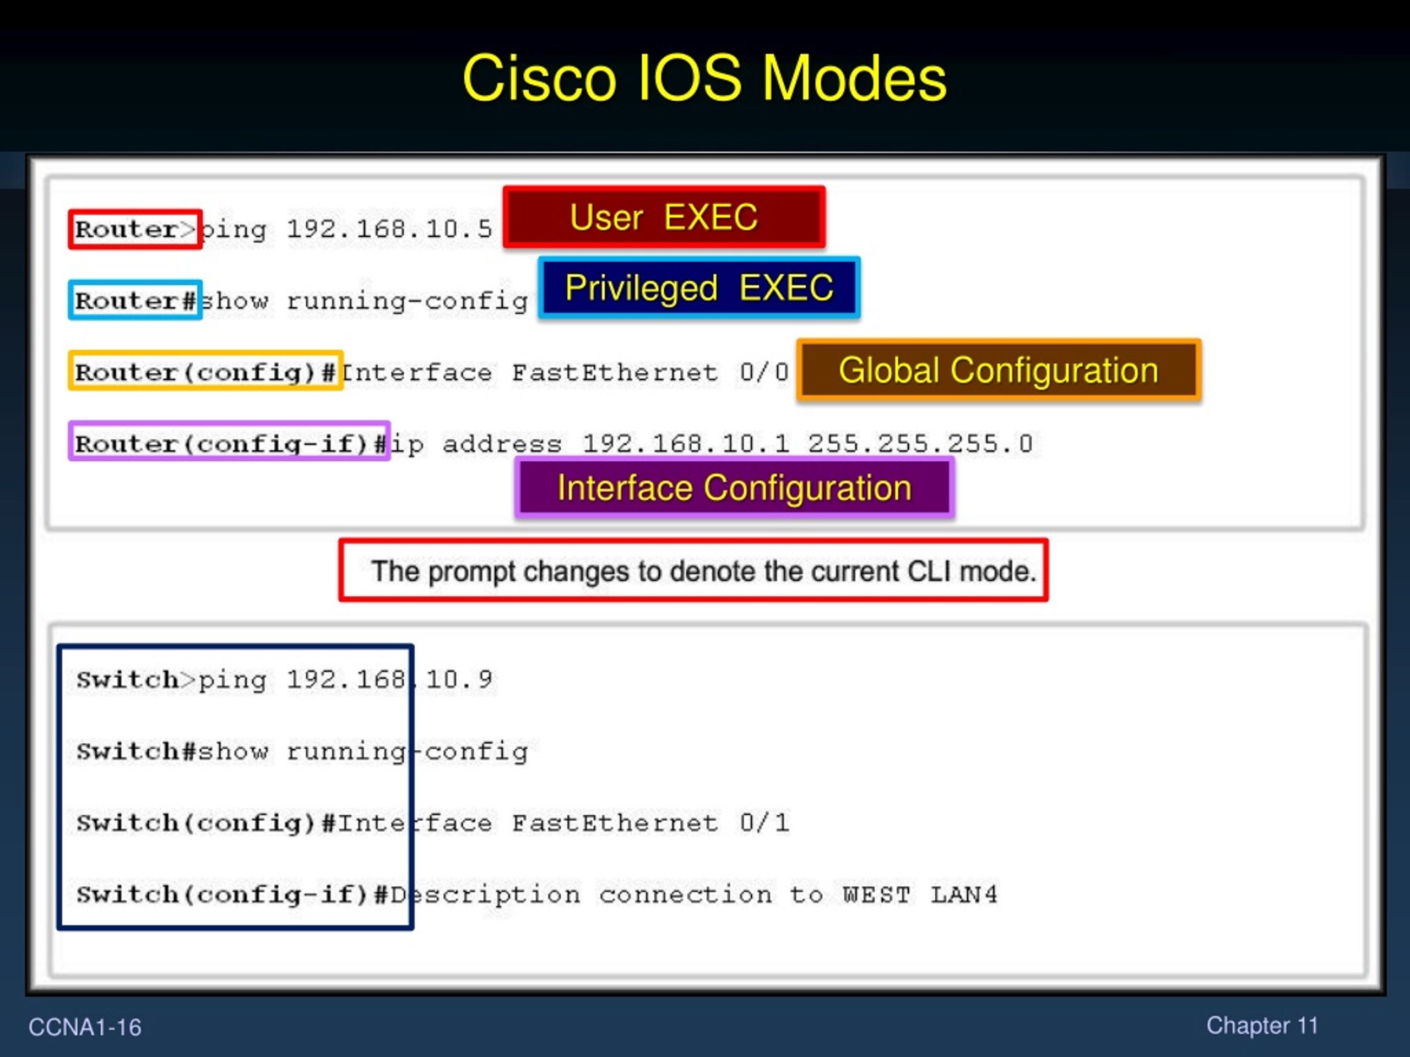Image resolution: width=1410 pixels, height=1057 pixels.
Task: Click the 'Privileged EXEC' label
Action: point(699,287)
